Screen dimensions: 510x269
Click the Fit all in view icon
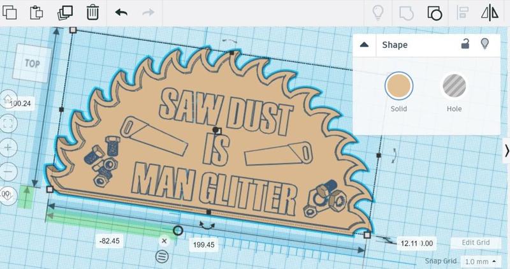point(8,124)
